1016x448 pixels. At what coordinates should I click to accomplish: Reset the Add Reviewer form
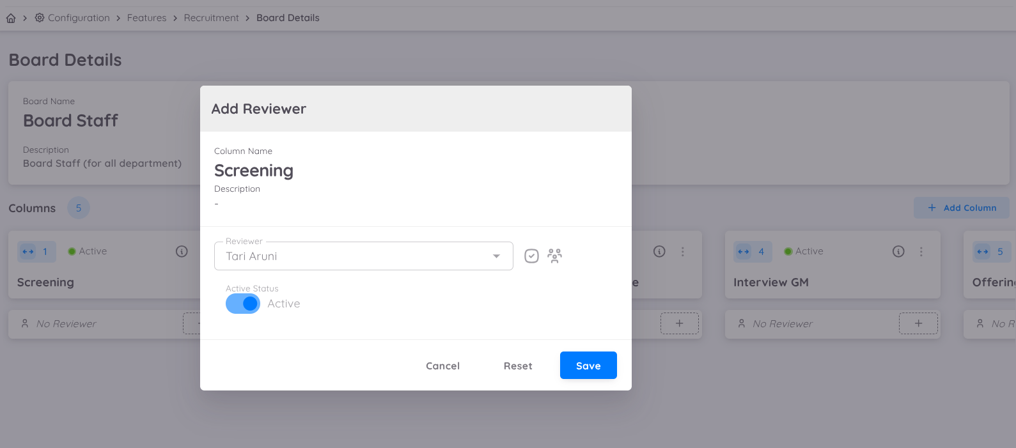click(517, 366)
